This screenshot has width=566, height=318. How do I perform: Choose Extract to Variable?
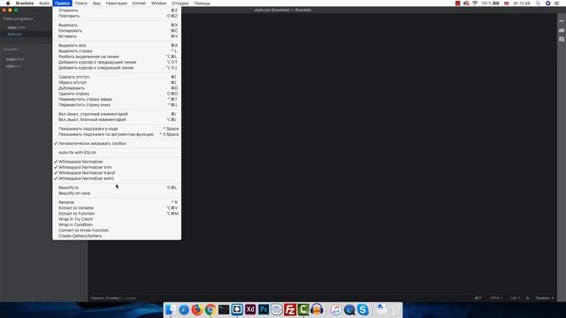pyautogui.click(x=117, y=208)
